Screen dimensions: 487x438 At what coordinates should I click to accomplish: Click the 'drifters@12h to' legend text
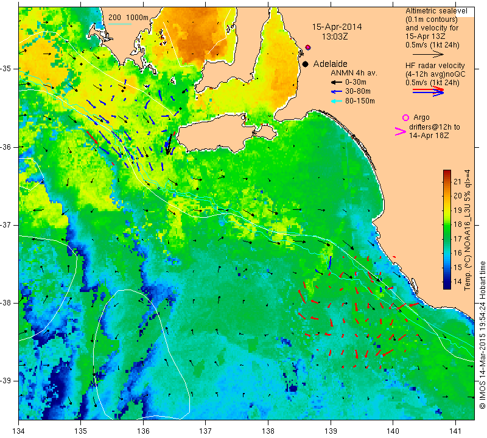435,127
